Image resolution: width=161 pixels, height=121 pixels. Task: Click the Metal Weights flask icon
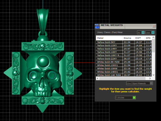(97, 26)
